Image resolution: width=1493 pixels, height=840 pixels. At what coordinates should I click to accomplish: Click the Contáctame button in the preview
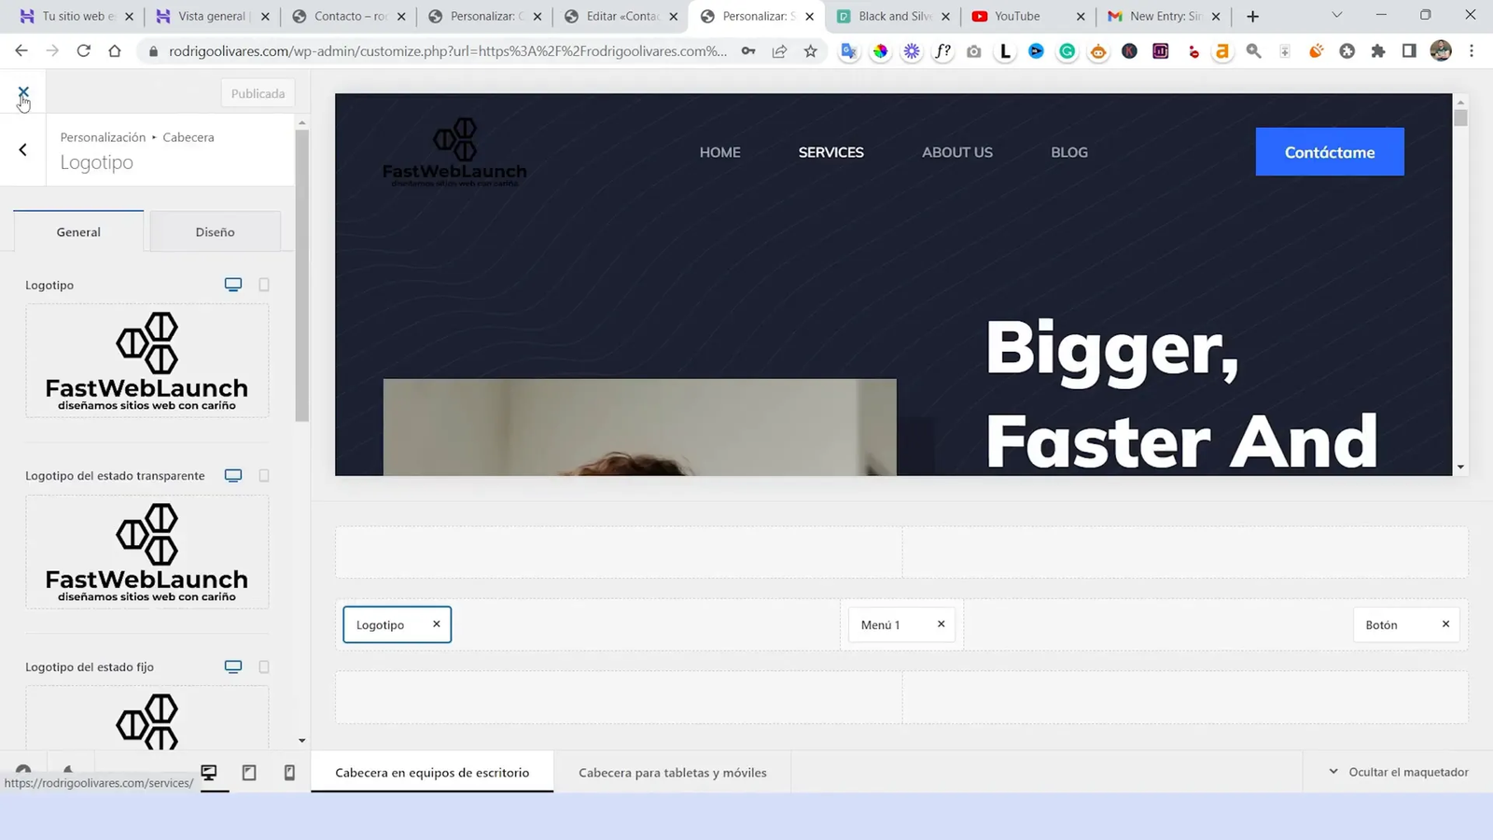click(1329, 151)
